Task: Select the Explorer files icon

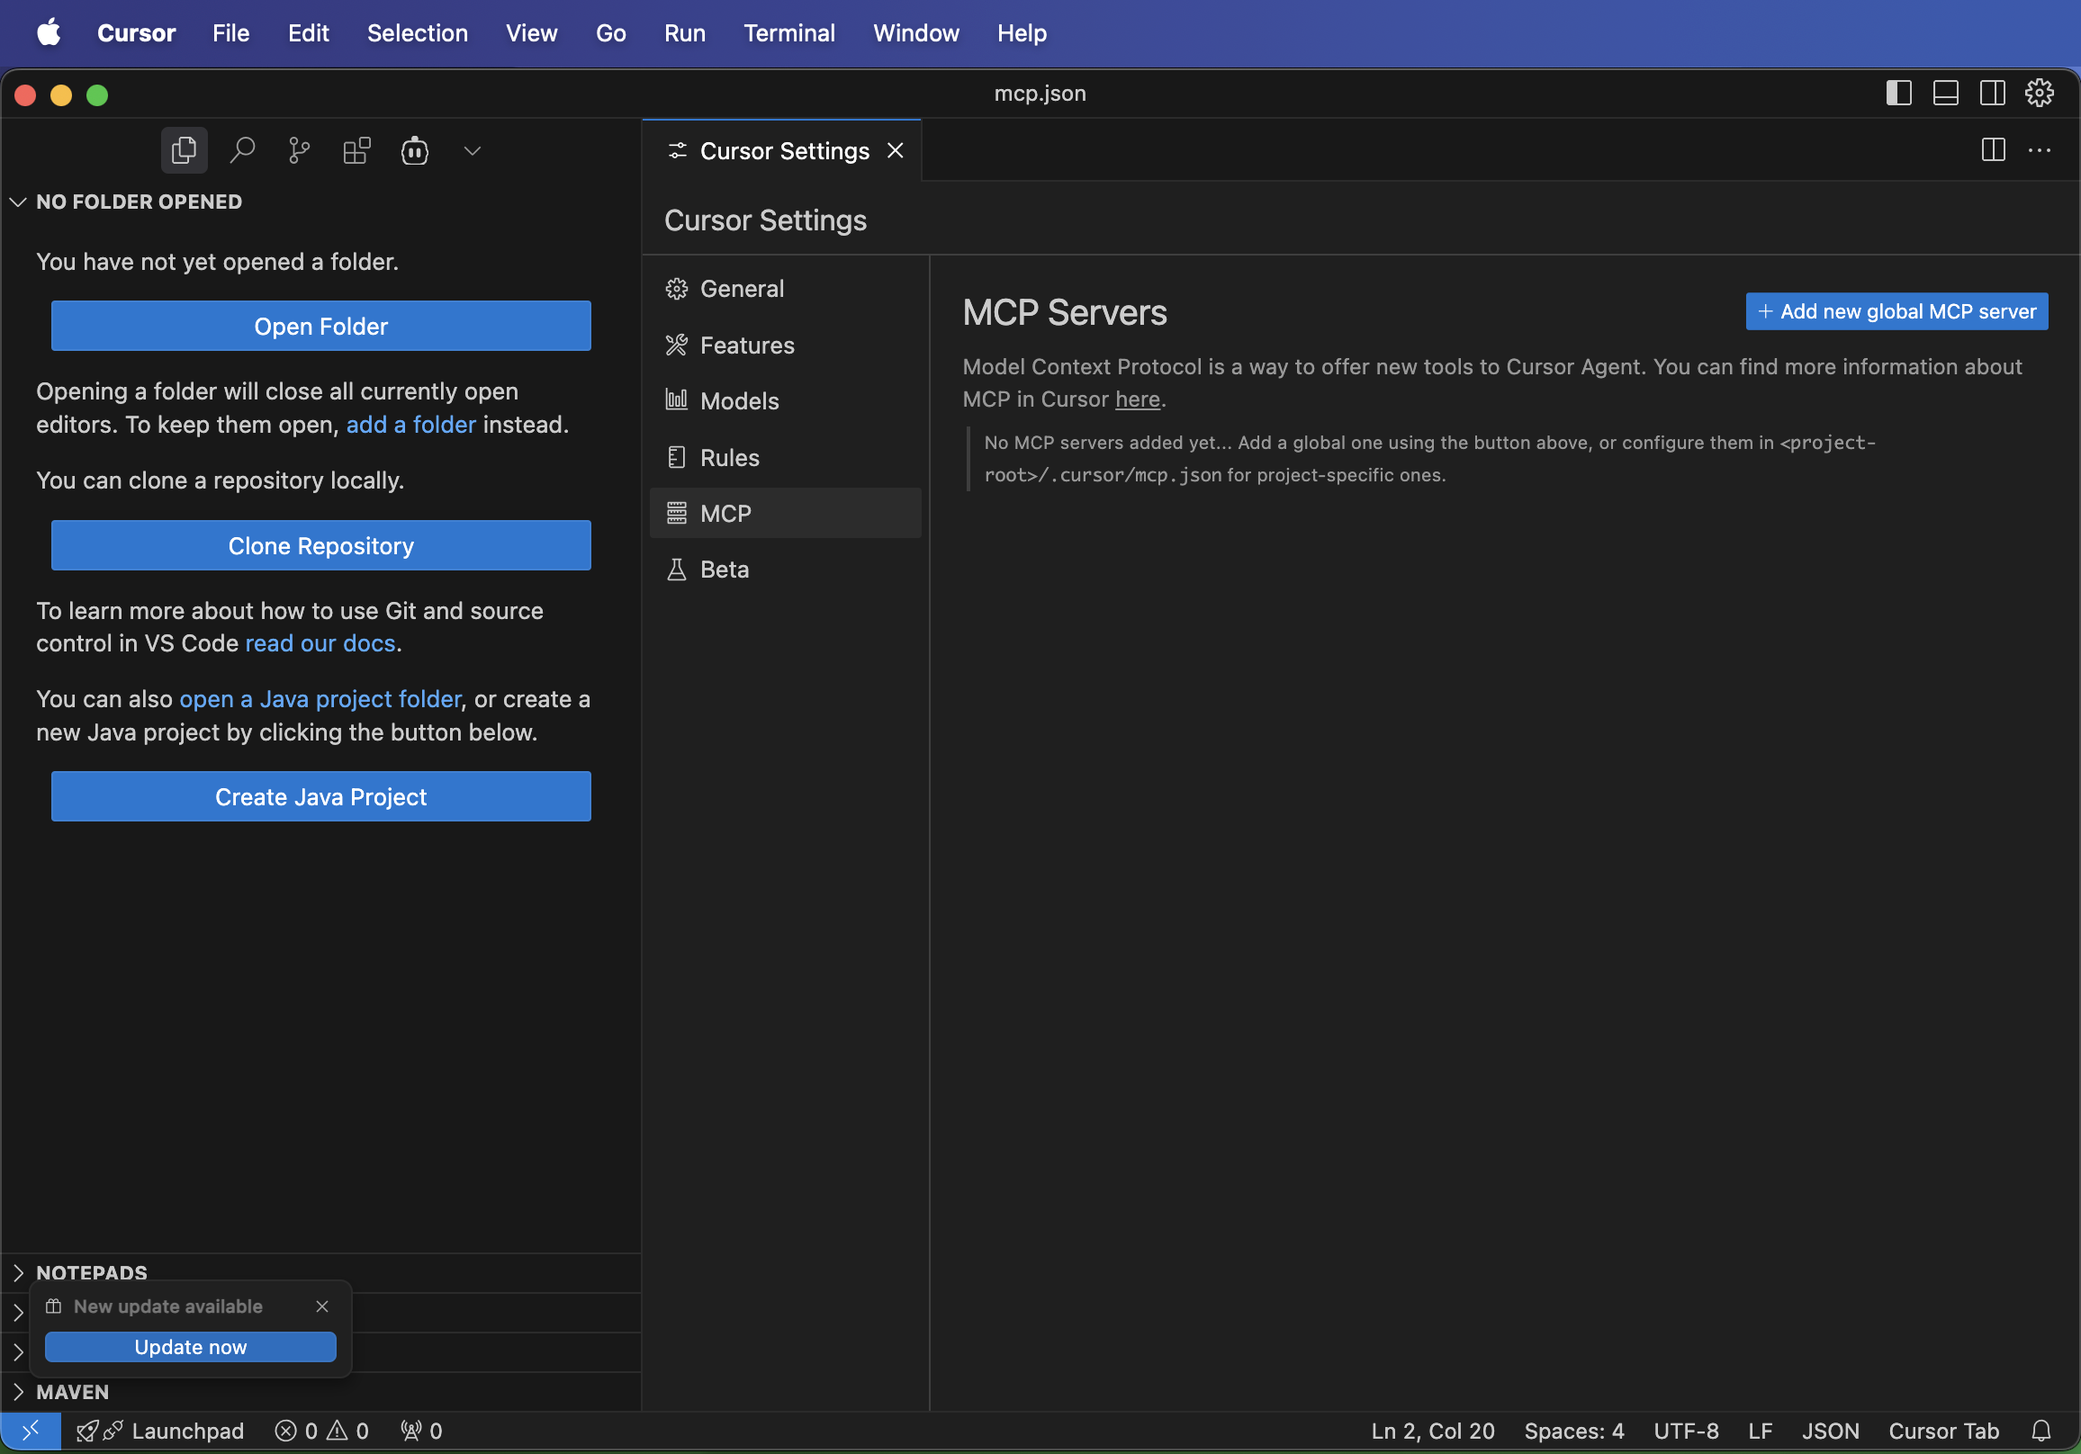Action: 184,150
